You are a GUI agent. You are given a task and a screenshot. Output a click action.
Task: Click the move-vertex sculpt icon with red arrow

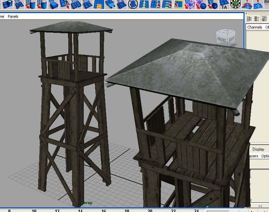pyautogui.click(x=258, y=4)
